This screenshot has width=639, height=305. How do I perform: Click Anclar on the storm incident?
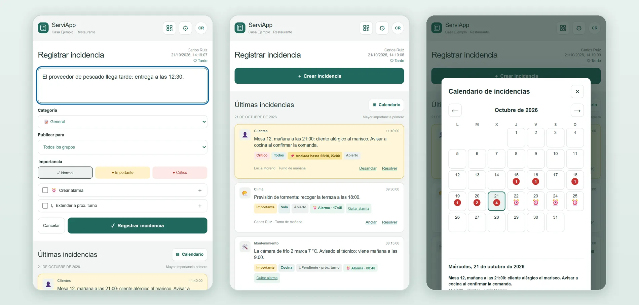pyautogui.click(x=371, y=222)
